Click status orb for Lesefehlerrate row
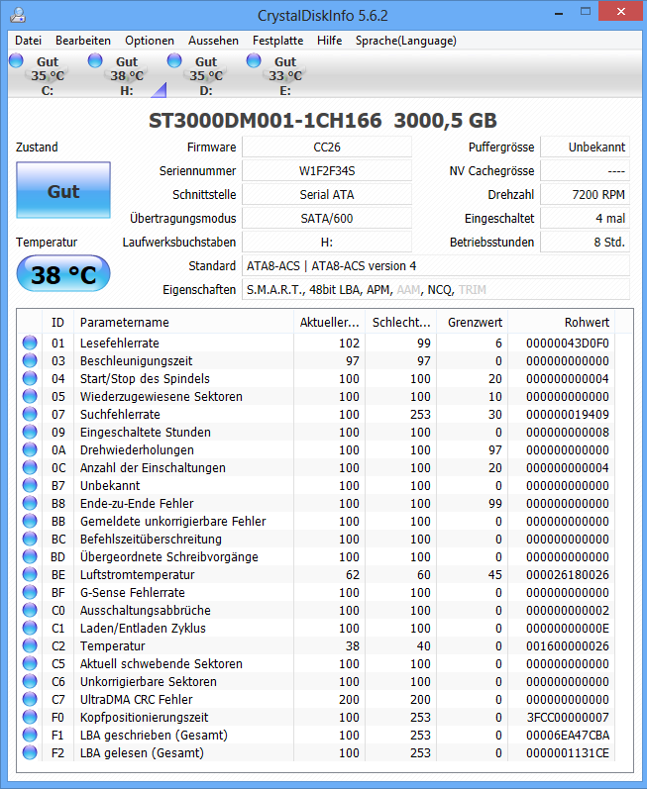This screenshot has height=789, width=647. [30, 343]
